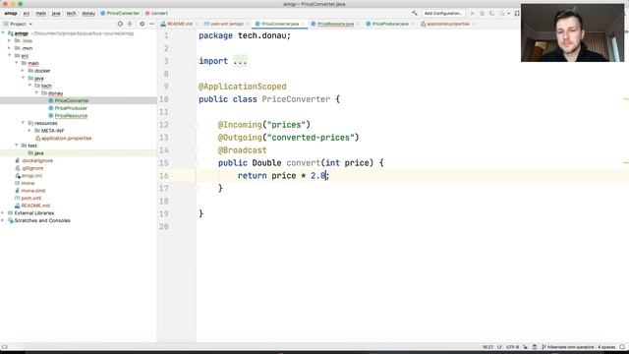This screenshot has width=629, height=354.
Task: Click amqp in the breadcrumb bar
Action: [11, 13]
